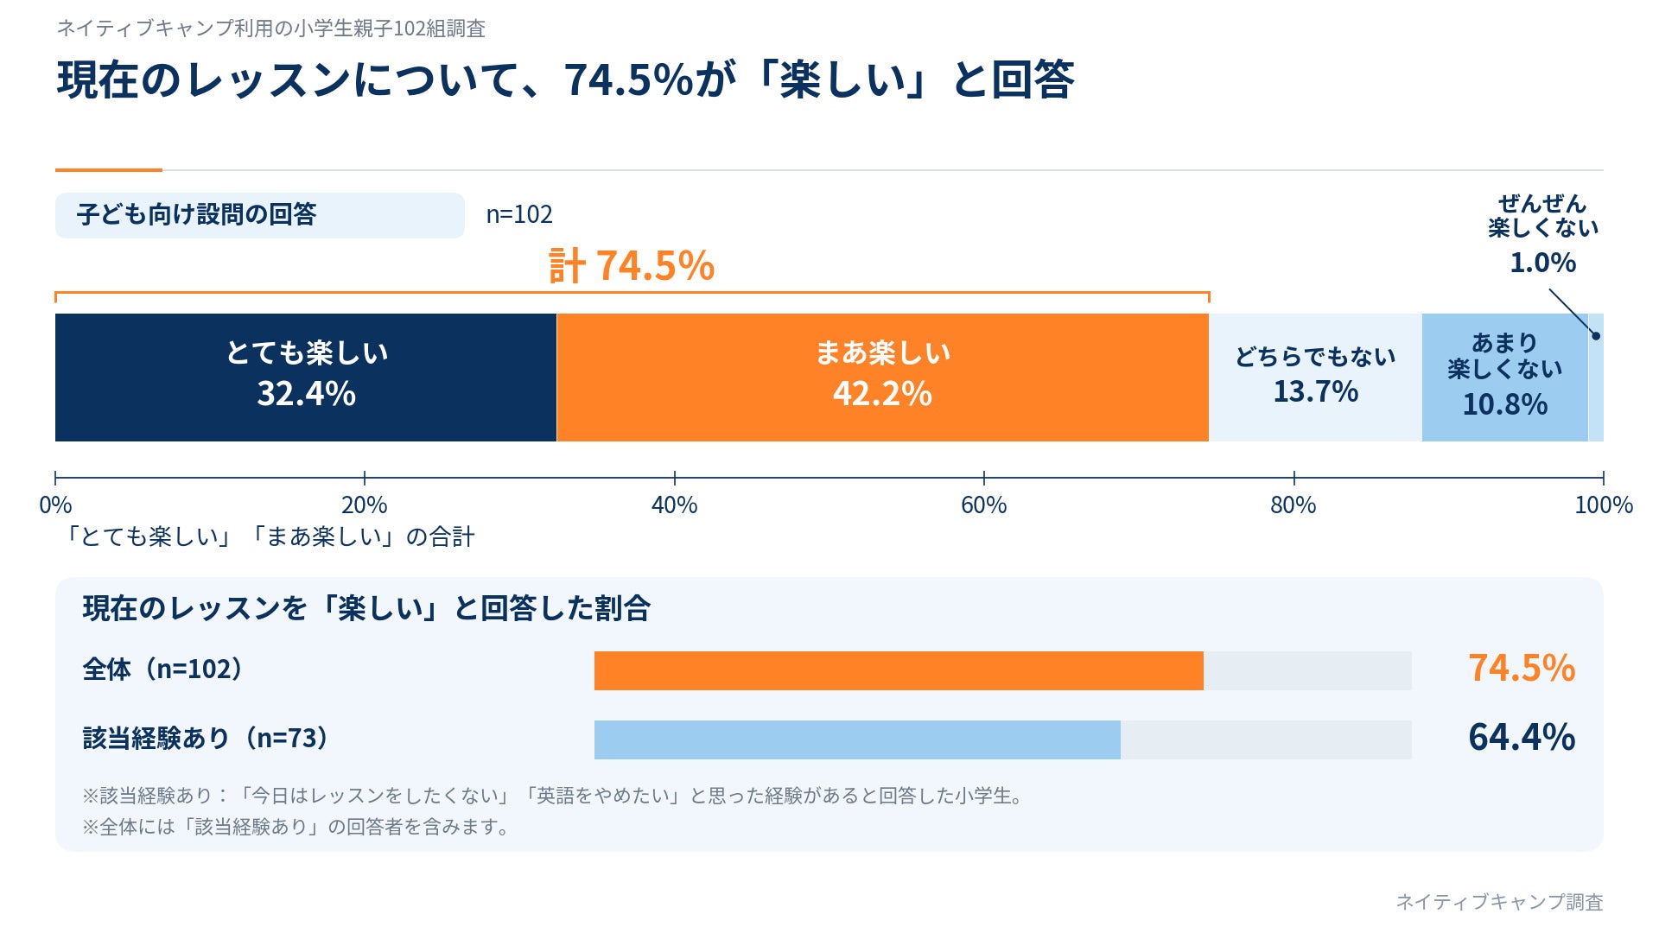Click the 74.5% value beside 全体 bar
This screenshot has height=933, width=1659.
tap(1522, 669)
